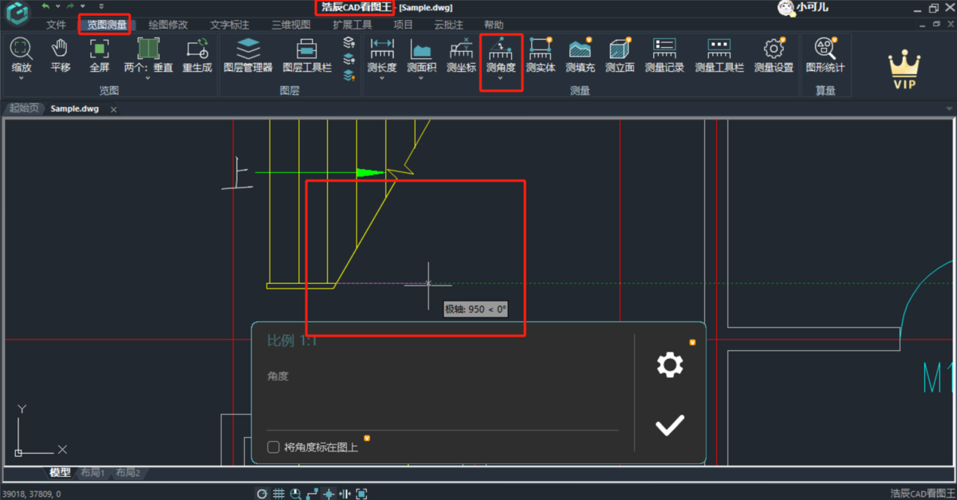Click the 重生成 regenerate icon
957x500 pixels.
click(x=197, y=54)
